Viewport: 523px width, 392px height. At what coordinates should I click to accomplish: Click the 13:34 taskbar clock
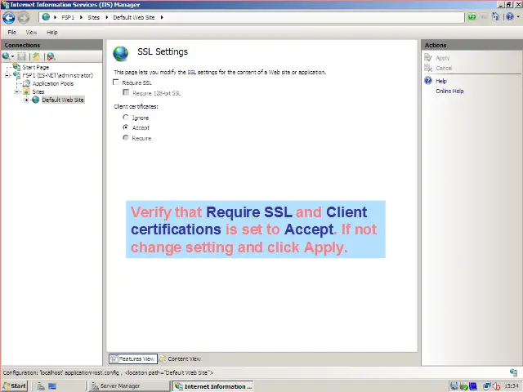(512, 386)
